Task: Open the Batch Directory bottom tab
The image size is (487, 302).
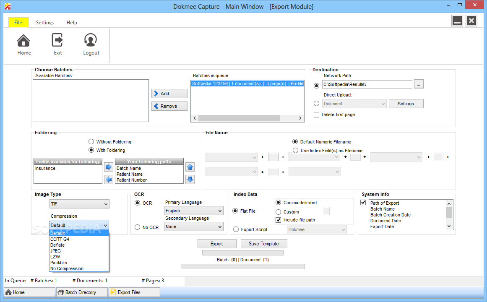Action: [82, 292]
